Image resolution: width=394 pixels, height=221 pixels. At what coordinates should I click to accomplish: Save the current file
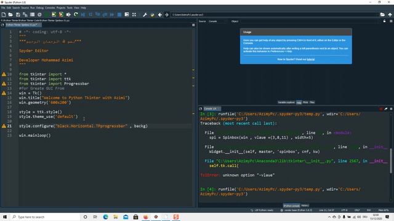tap(18, 15)
